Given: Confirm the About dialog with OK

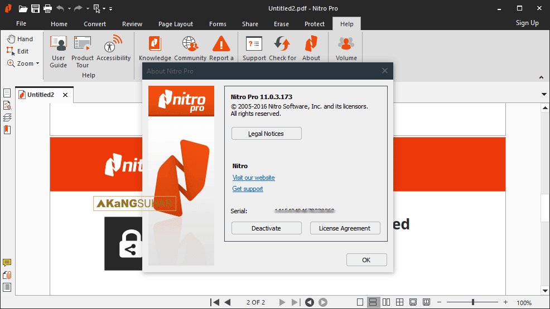Looking at the screenshot, I should (x=366, y=260).
